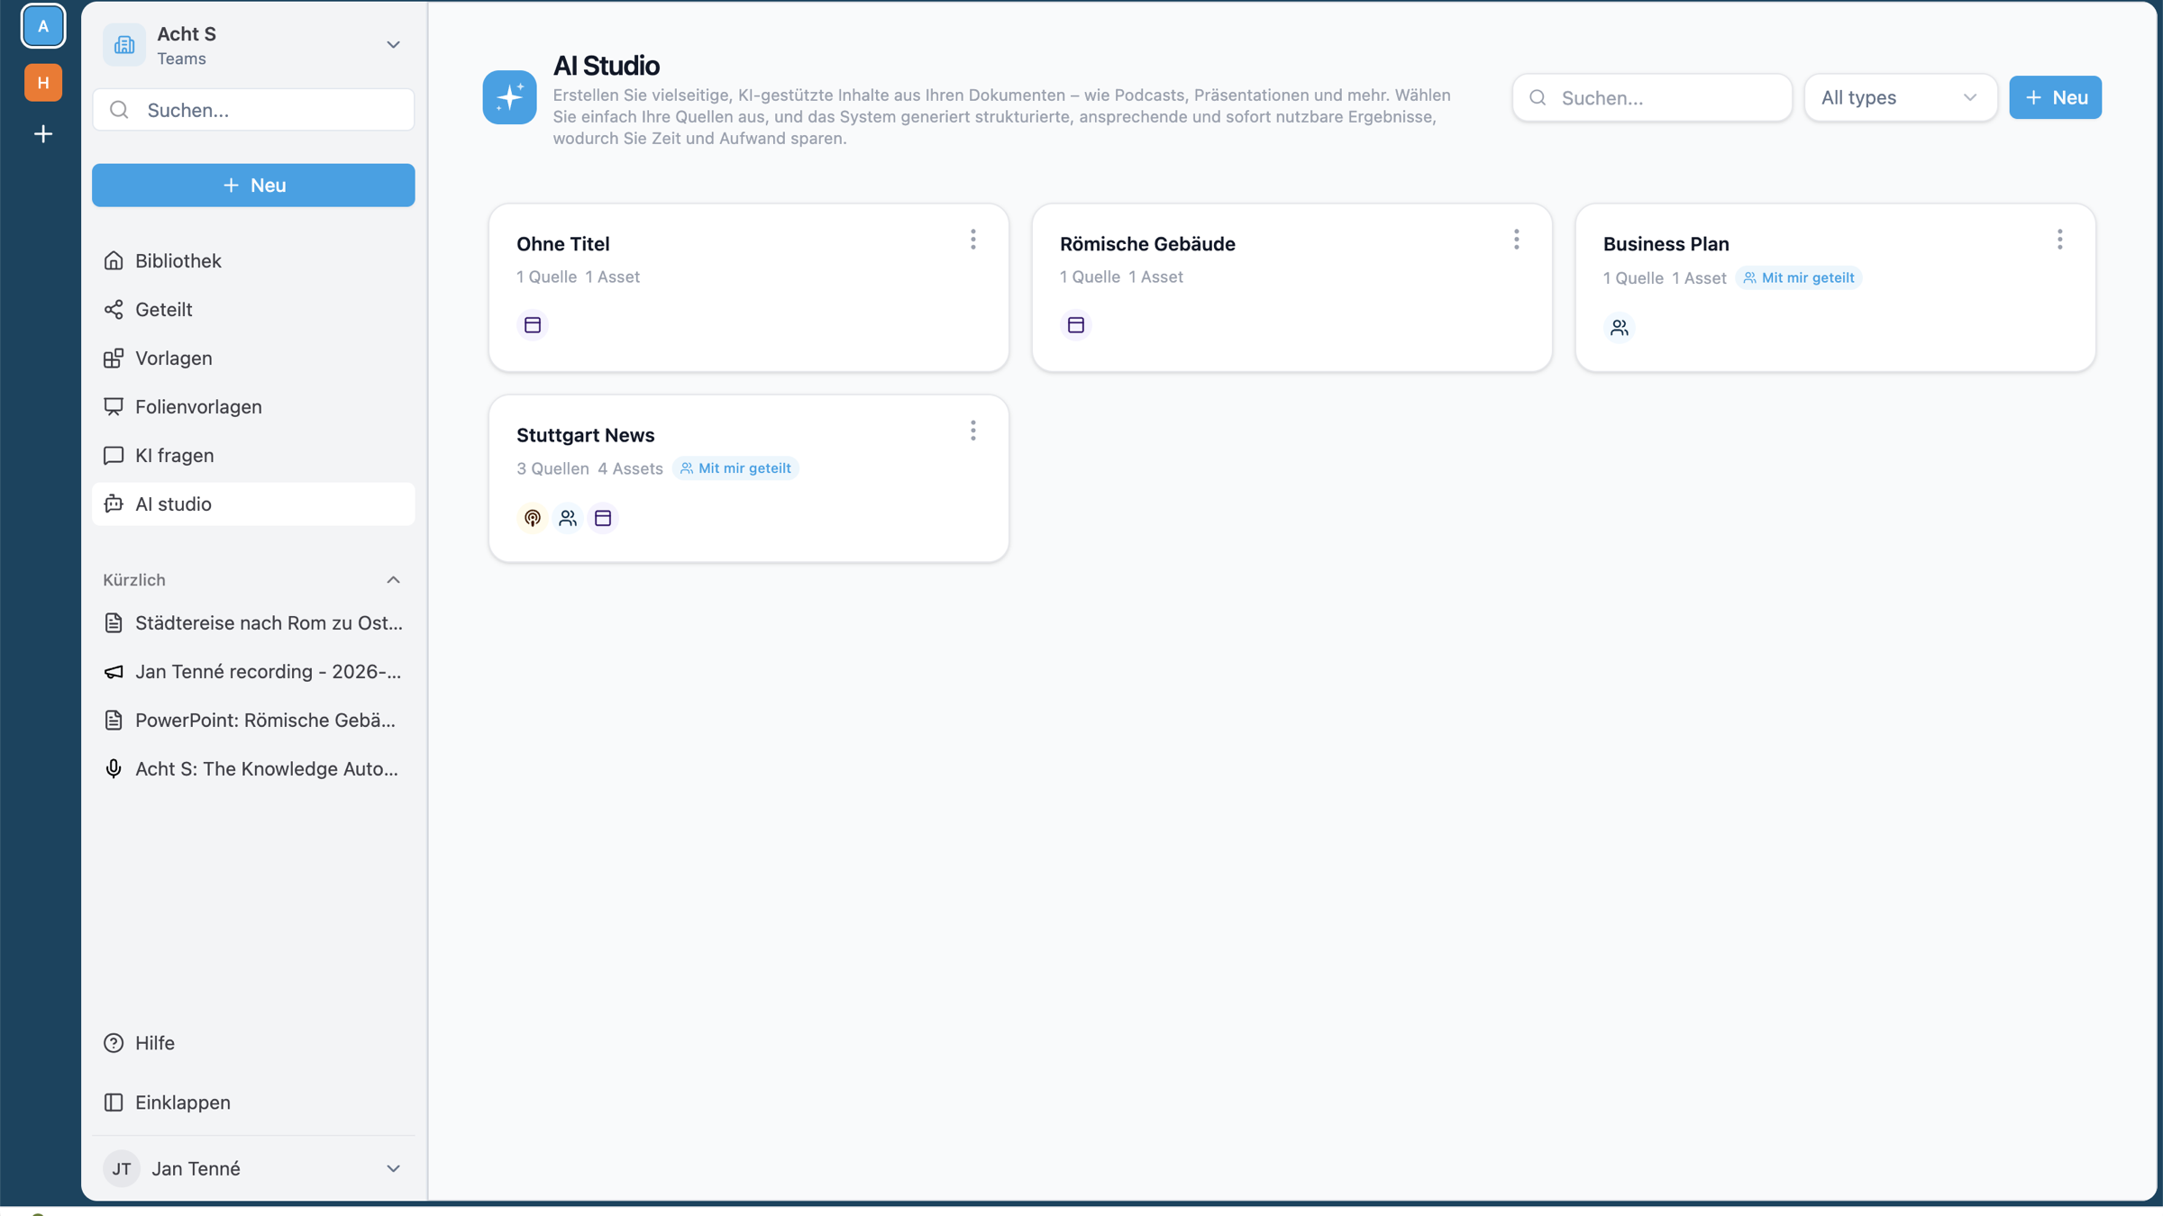Open the Stuttgart News podcast asset icon
Screen dimensions: 2163x1216
pyautogui.click(x=533, y=518)
